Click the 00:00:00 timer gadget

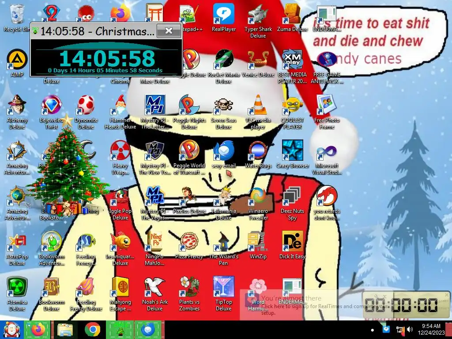point(405,305)
